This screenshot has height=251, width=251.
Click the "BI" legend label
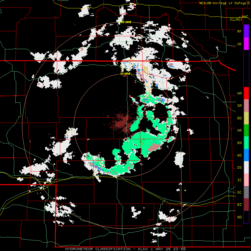click(239, 205)
